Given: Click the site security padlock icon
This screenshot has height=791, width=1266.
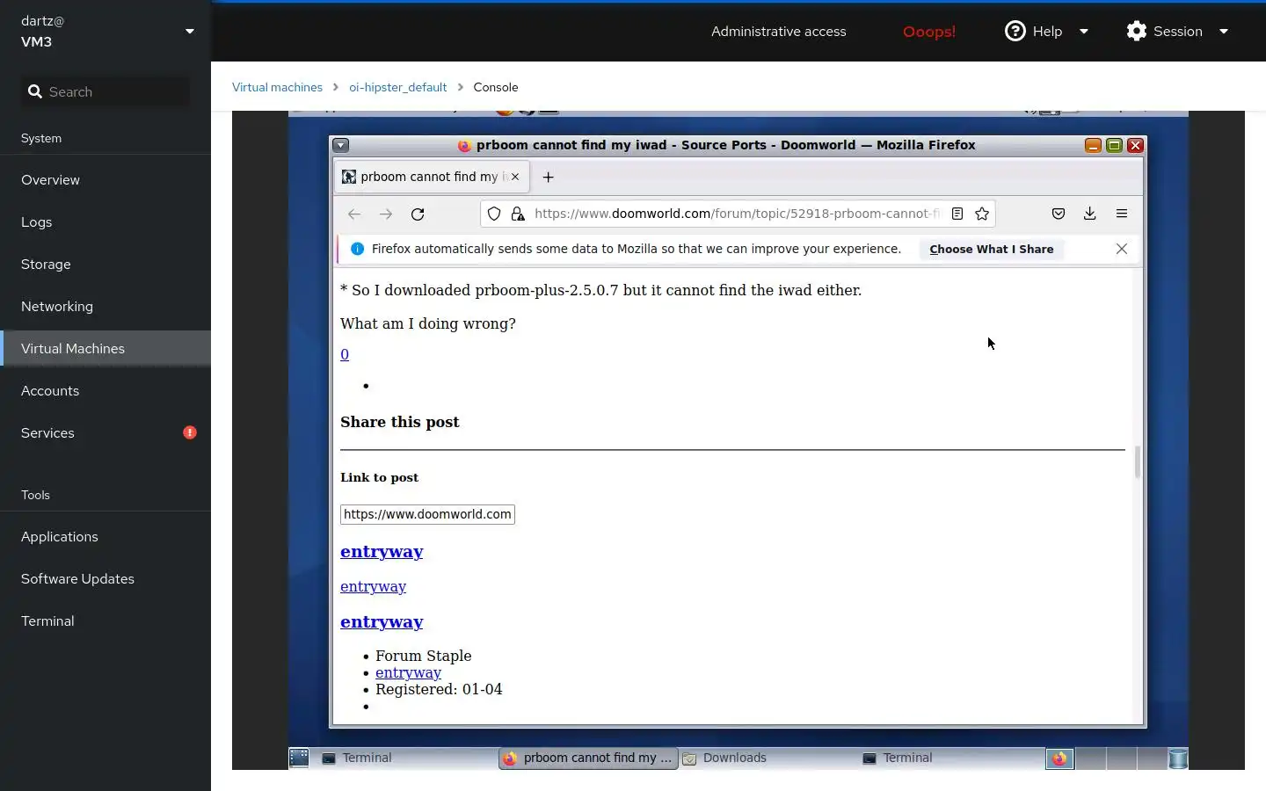Looking at the screenshot, I should (x=518, y=214).
